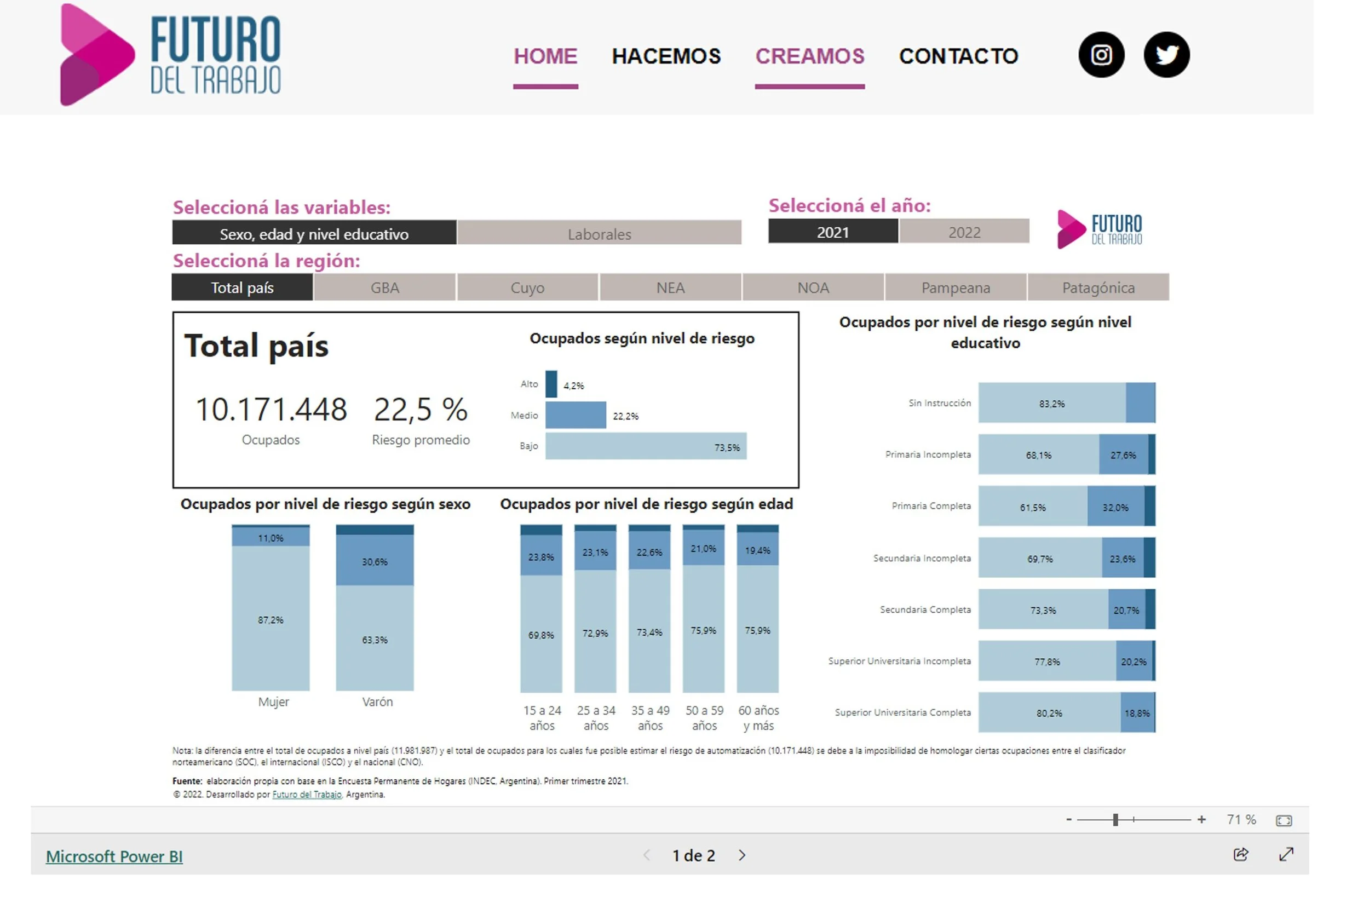The height and width of the screenshot is (903, 1369).
Task: Zoom in with the plus icon
Action: [1201, 820]
